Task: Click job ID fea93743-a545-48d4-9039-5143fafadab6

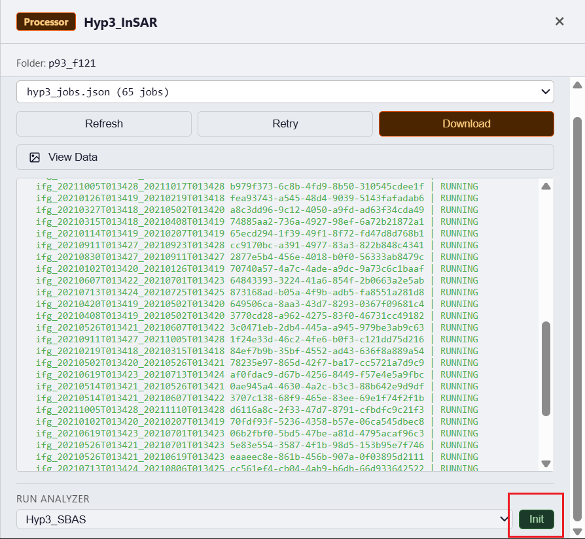Action: (327, 198)
